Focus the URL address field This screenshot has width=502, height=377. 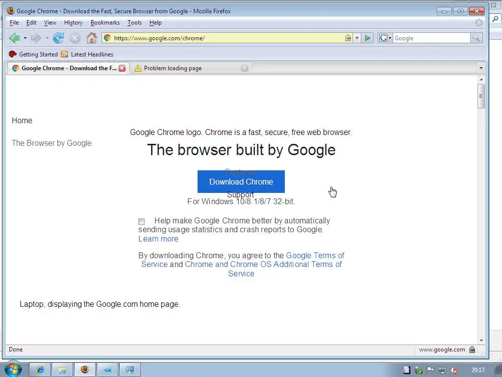[227, 38]
